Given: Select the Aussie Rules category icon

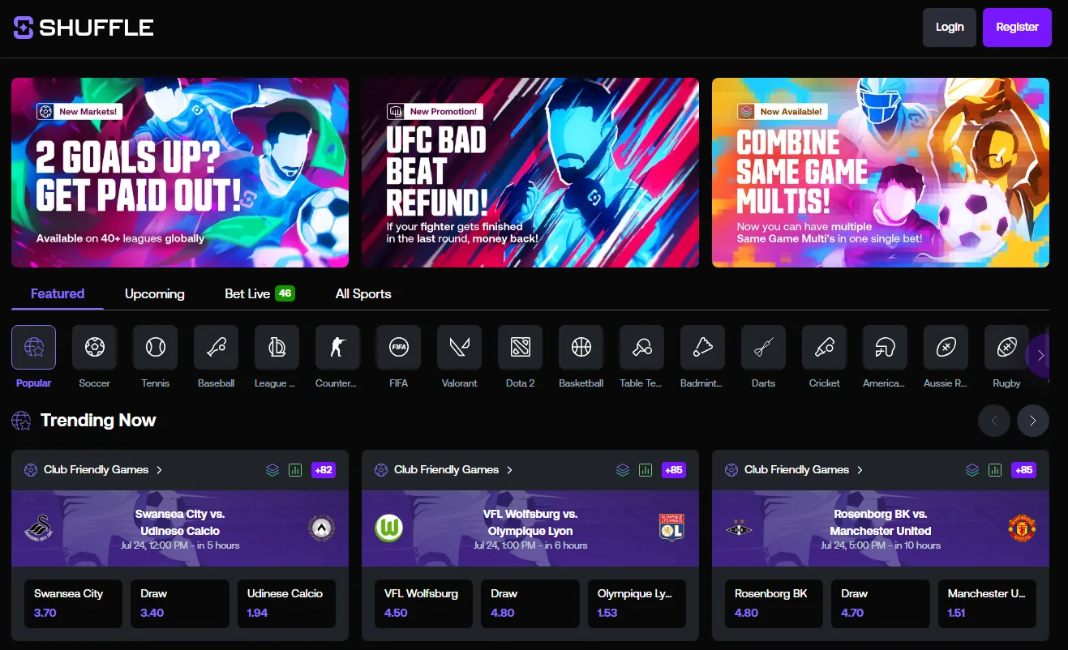Looking at the screenshot, I should (946, 348).
